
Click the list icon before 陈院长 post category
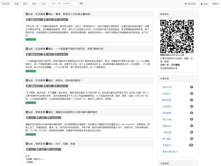click(27, 80)
